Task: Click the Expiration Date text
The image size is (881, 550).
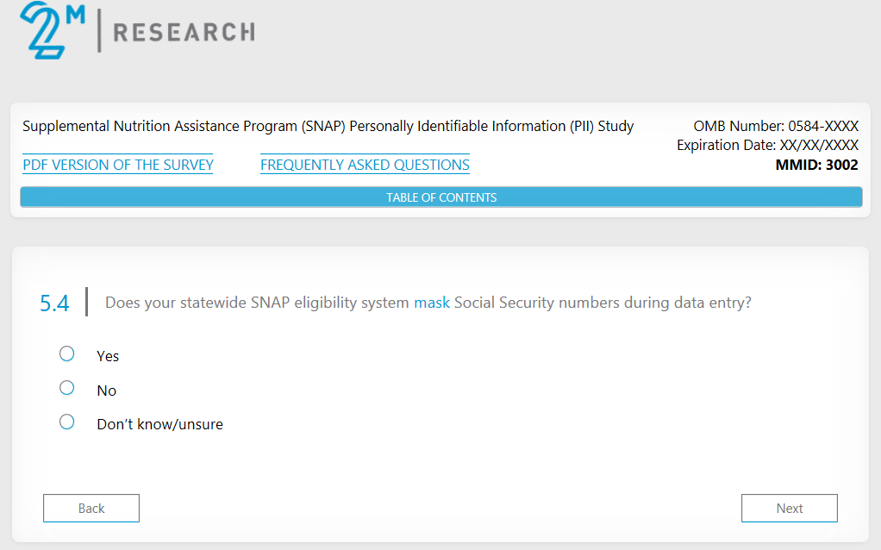Action: click(767, 146)
